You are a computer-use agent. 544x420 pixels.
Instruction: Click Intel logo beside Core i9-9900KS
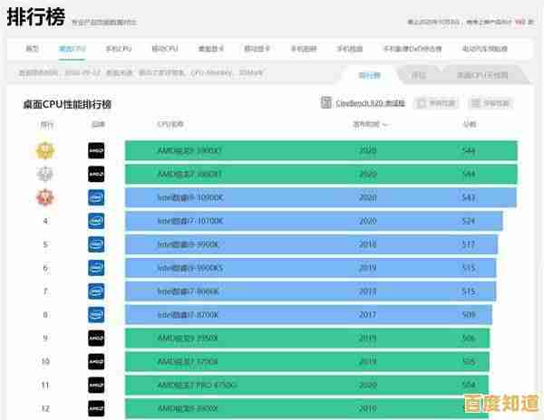point(96,268)
